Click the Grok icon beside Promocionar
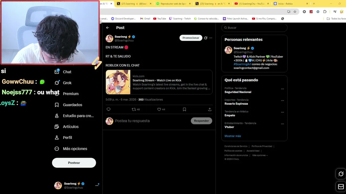Viewport: 346px width, 194px height. [206, 38]
